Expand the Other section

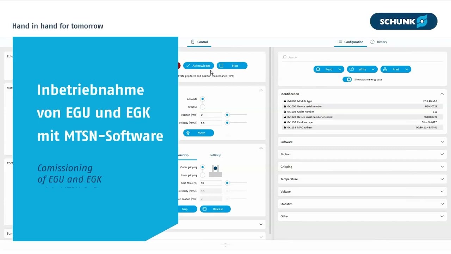point(442,216)
